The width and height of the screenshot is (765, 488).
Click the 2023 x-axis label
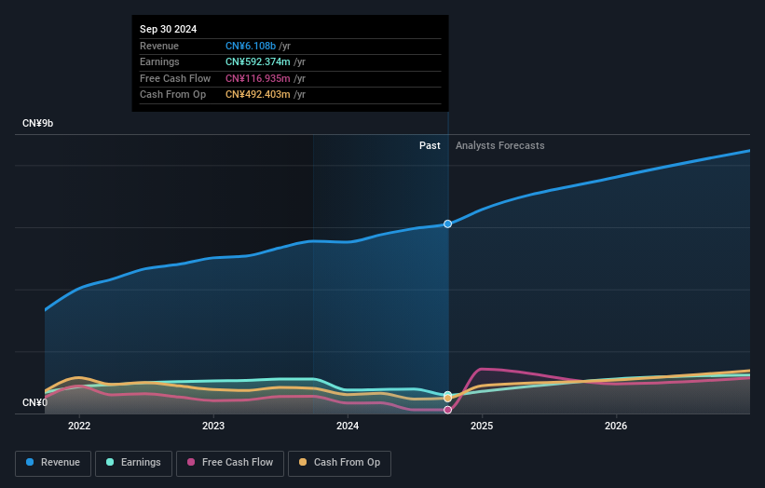click(213, 426)
